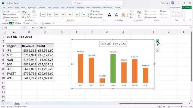Switch to Page Break Preview in status bar
The width and height of the screenshot is (193, 108).
click(x=169, y=107)
